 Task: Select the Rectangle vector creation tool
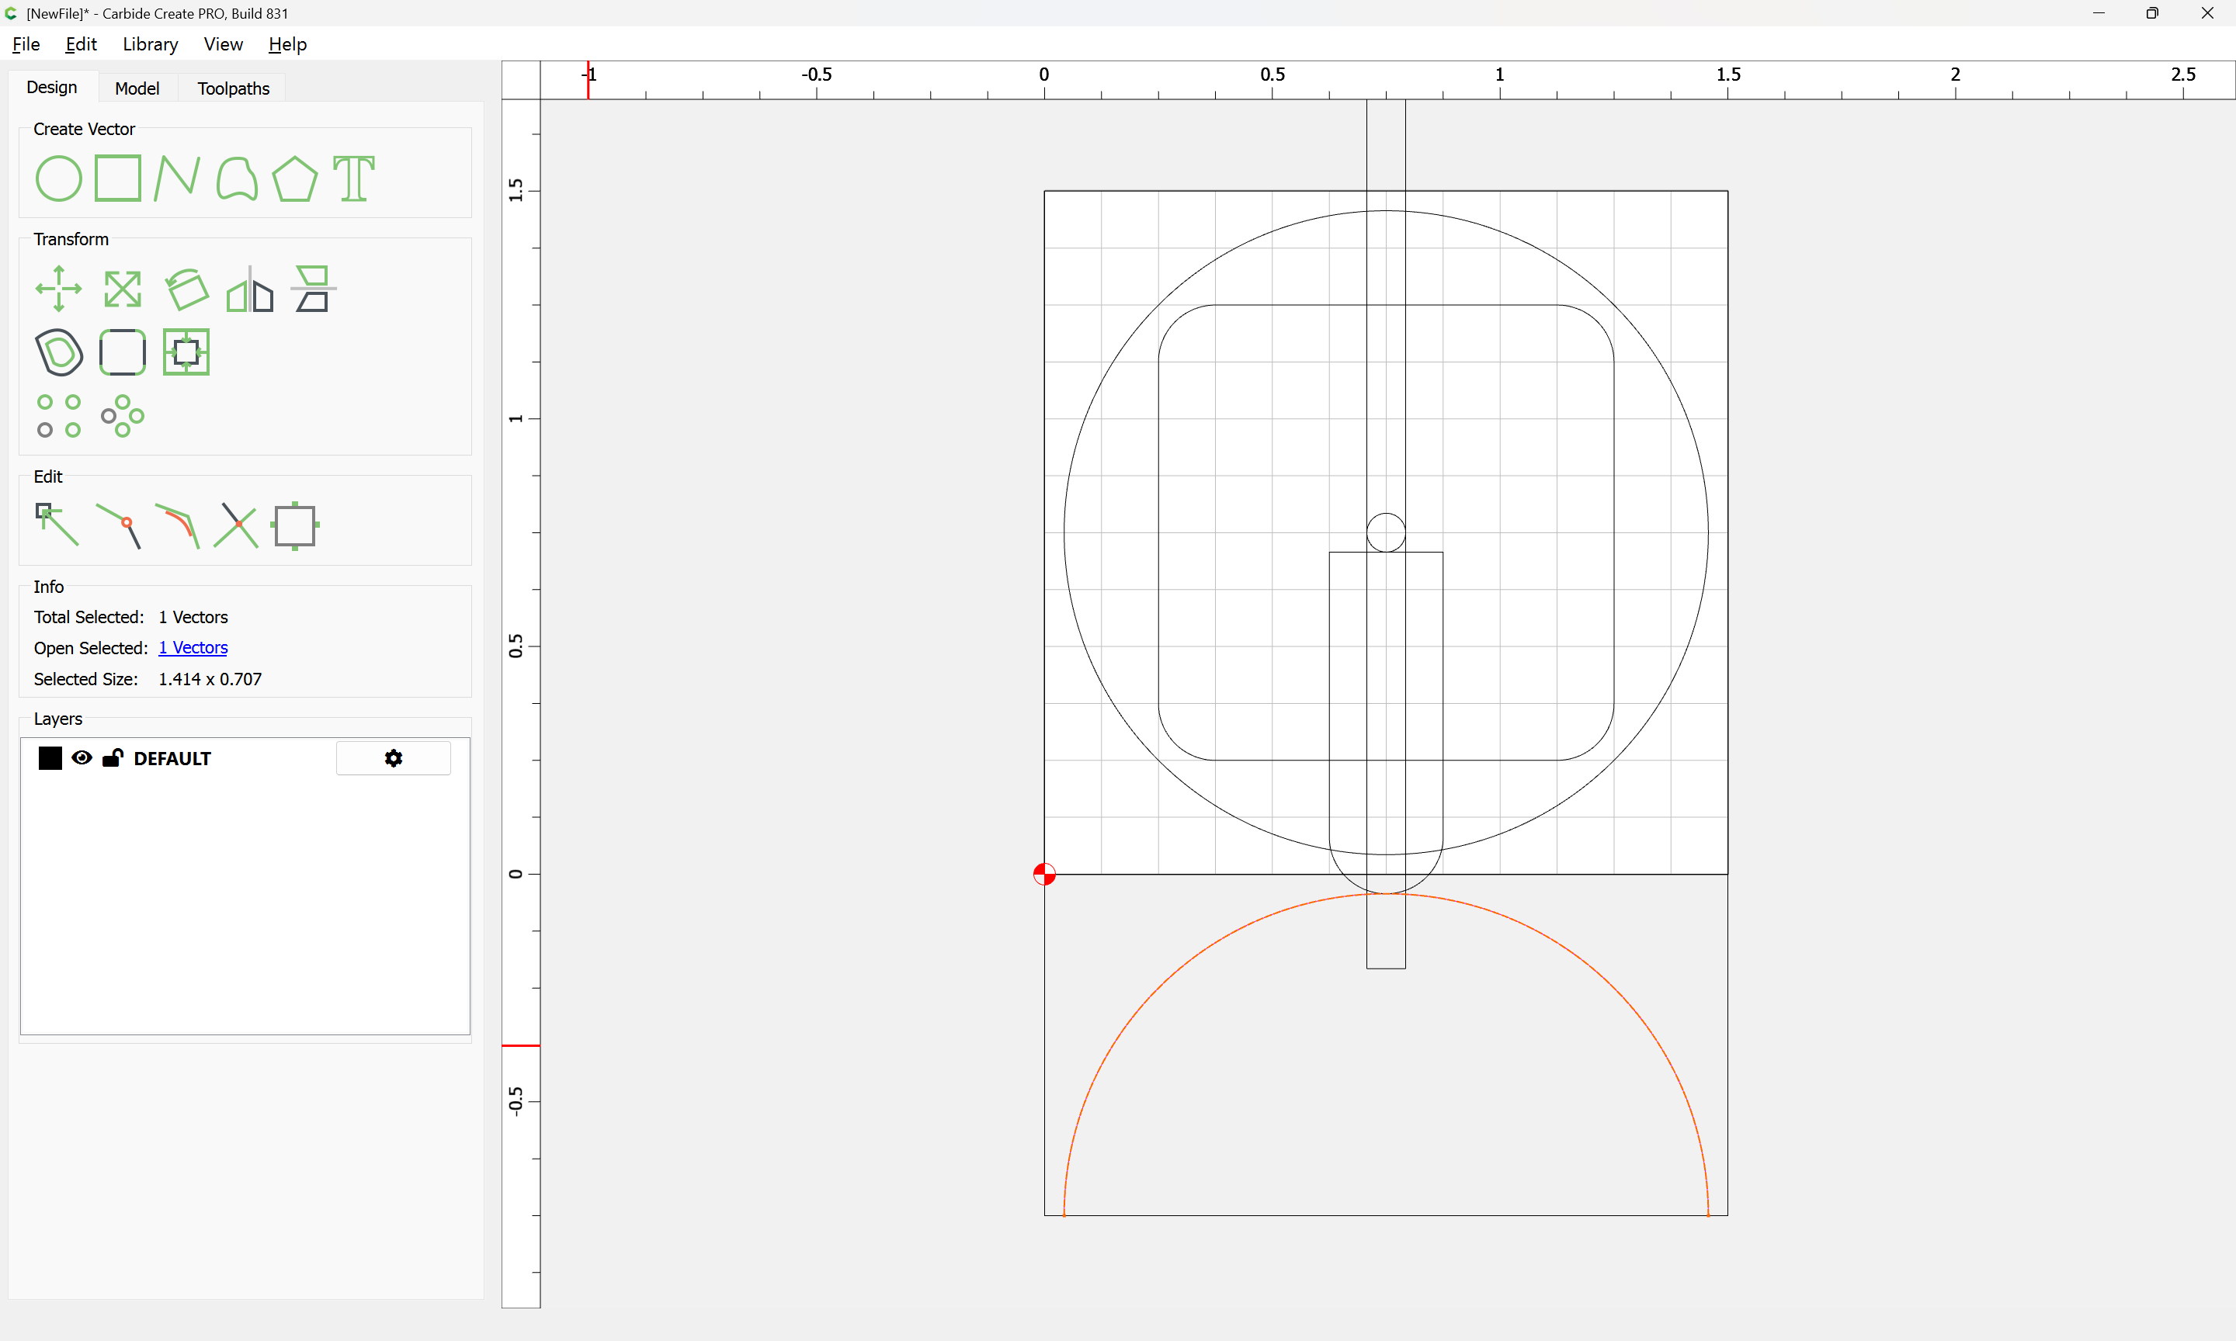pos(117,178)
